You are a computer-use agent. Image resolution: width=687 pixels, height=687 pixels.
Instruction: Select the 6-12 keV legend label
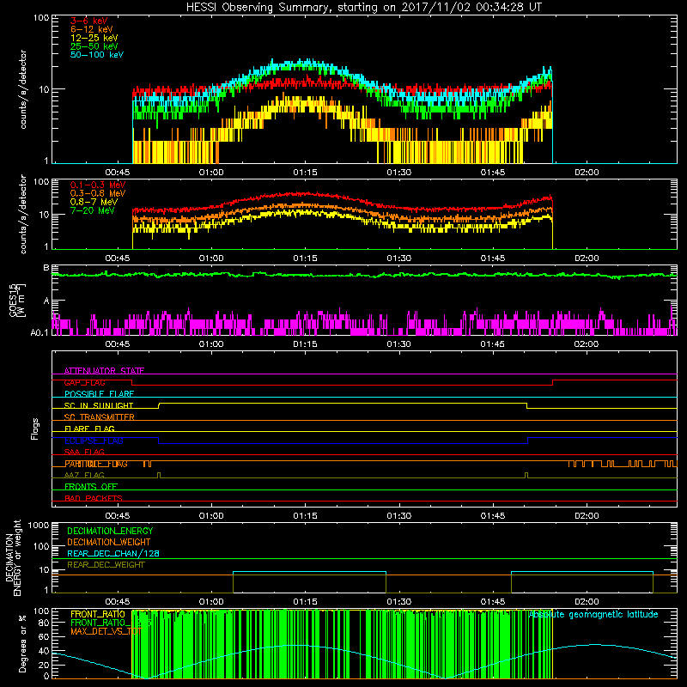[92, 29]
